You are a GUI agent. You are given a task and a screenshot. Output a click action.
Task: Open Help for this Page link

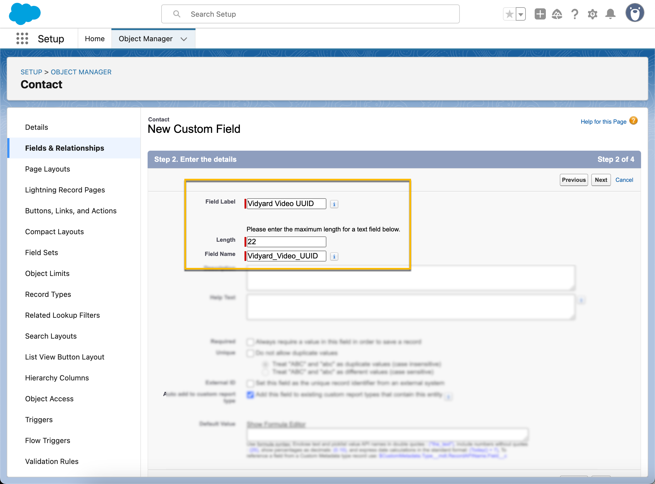tap(603, 122)
